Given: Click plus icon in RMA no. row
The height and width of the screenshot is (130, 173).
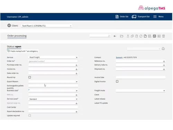Looking at the screenshot, I should point(76,95).
